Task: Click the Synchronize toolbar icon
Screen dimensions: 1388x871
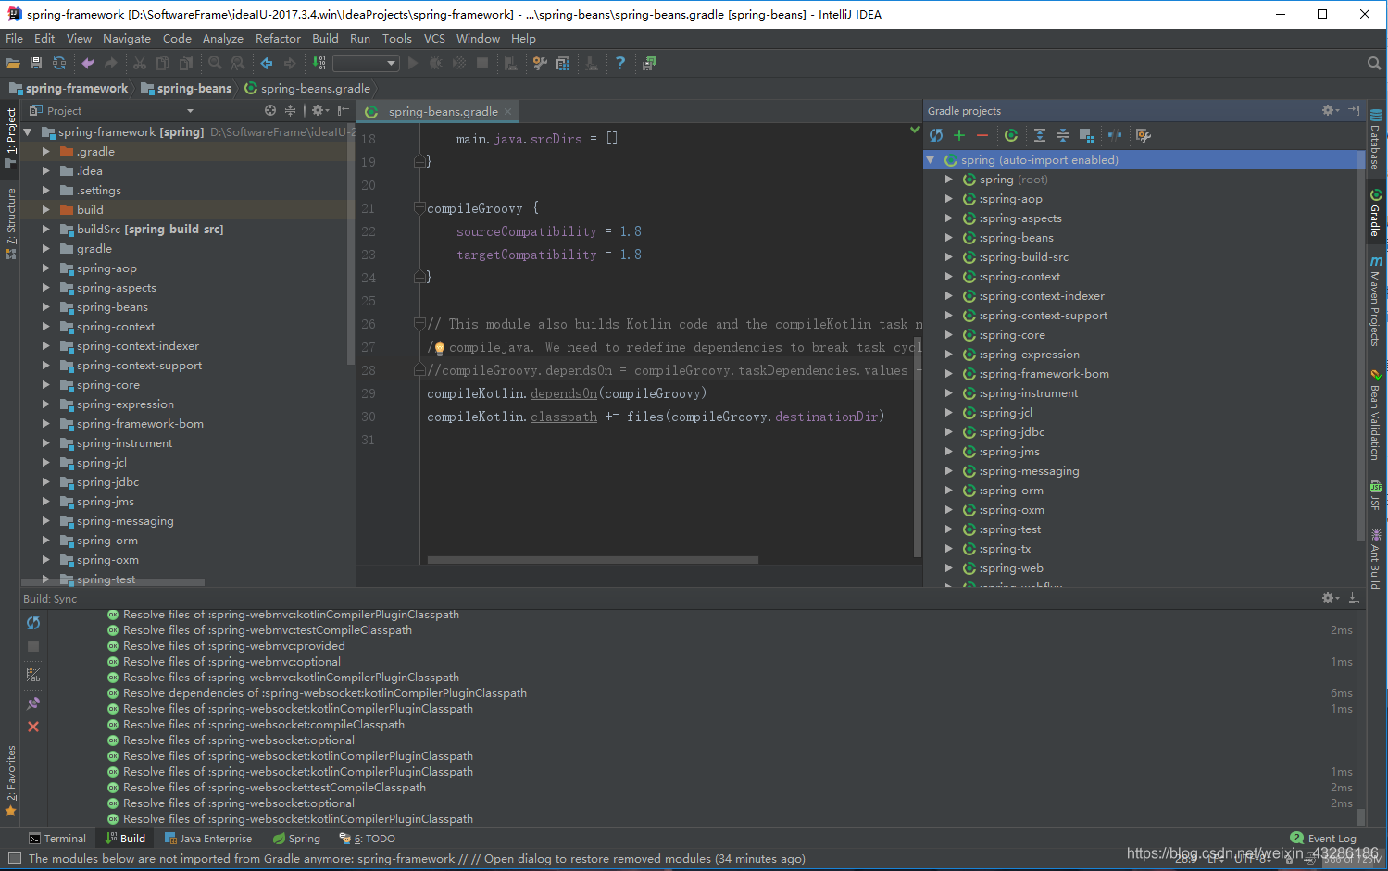Action: point(59,64)
